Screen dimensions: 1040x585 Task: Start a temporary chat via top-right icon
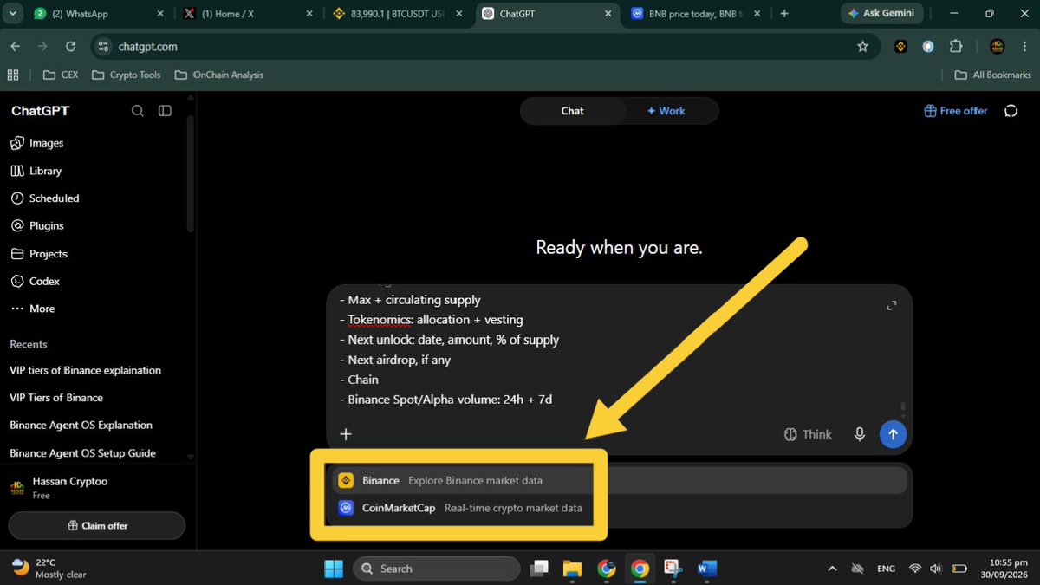pyautogui.click(x=1011, y=111)
